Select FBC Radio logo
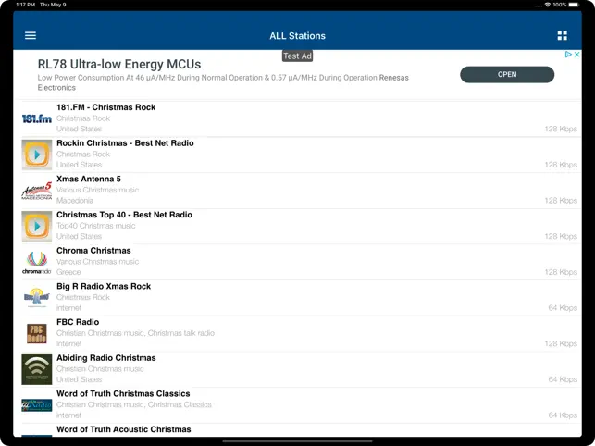Screen dimensions: 595x446 pyautogui.click(x=36, y=334)
